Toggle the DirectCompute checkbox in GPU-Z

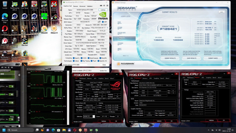click(x=88, y=58)
